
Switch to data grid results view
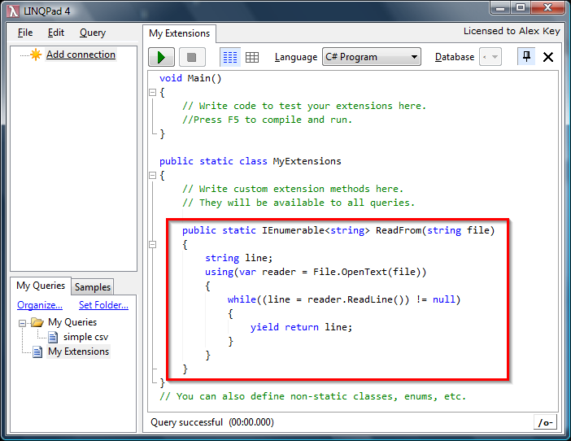tap(252, 57)
